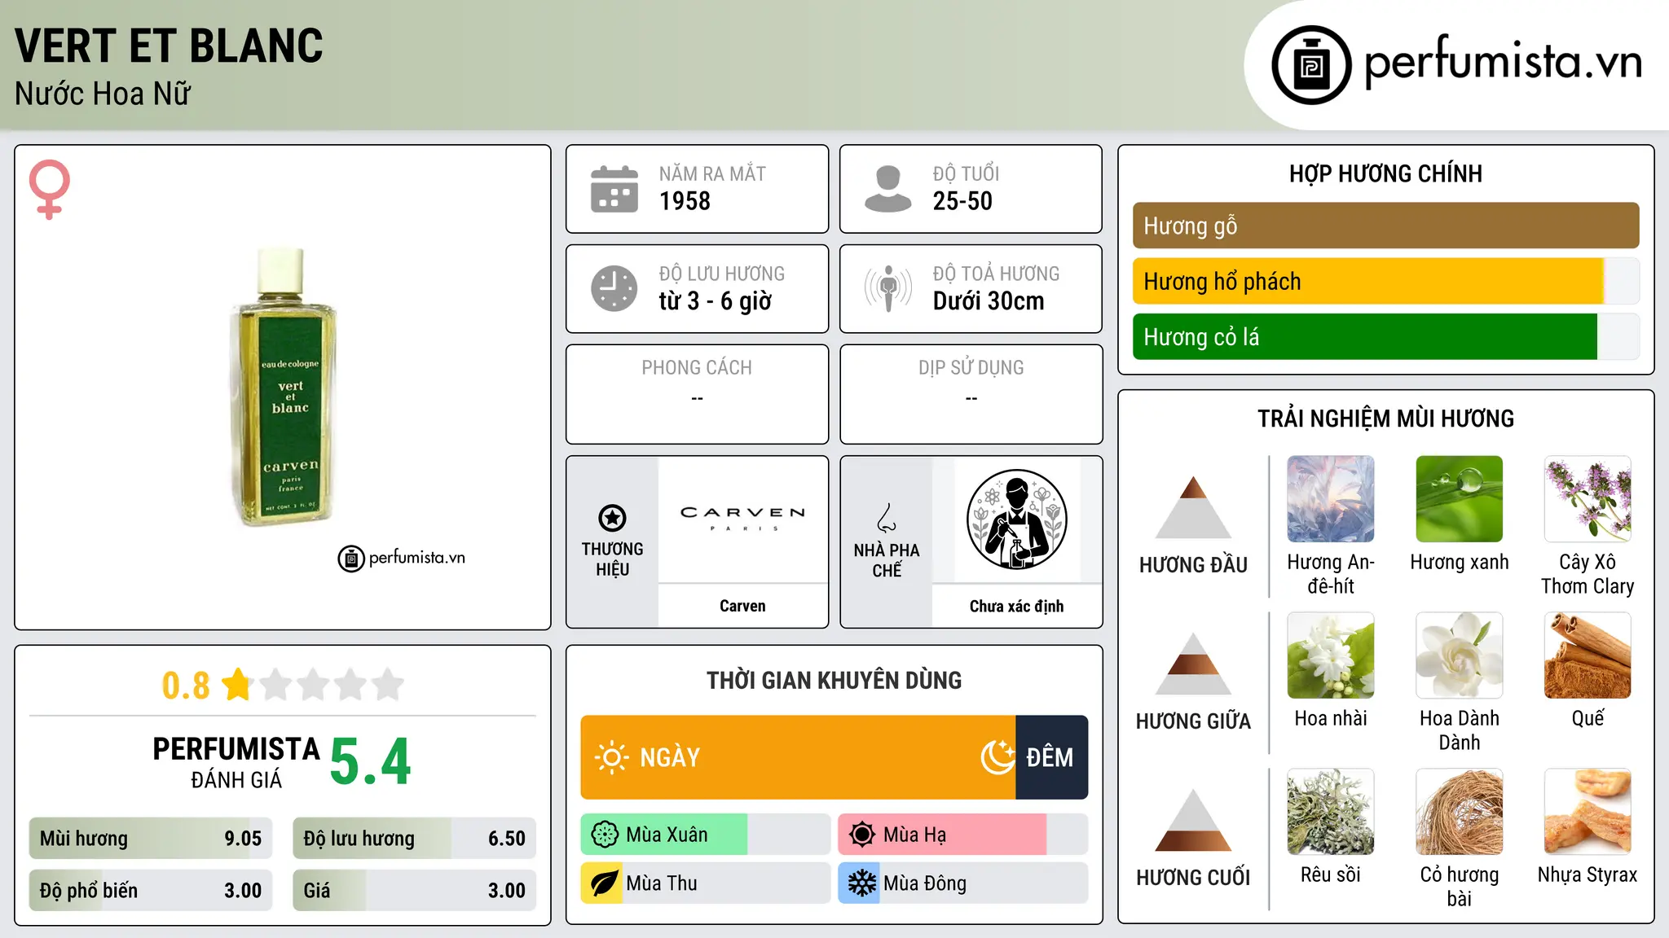The image size is (1669, 938).
Task: Click the Thời gian khuyên dùng heading
Action: pyautogui.click(x=834, y=680)
